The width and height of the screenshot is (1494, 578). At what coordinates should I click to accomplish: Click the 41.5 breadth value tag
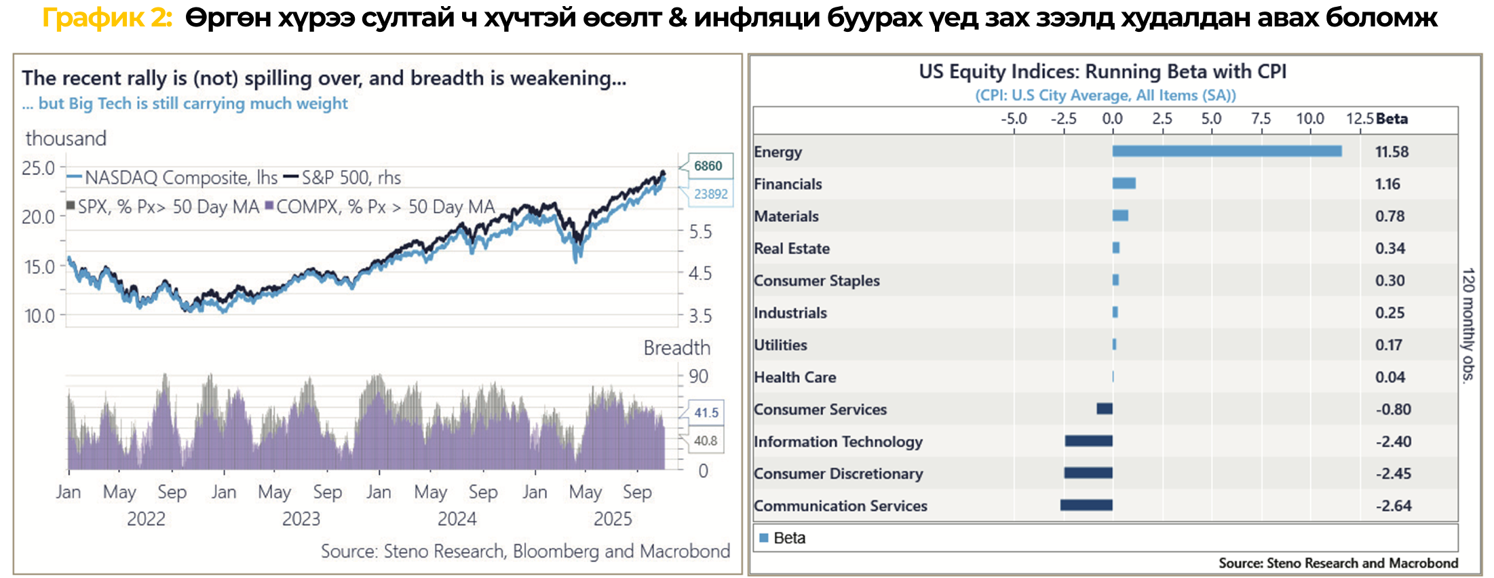[706, 412]
